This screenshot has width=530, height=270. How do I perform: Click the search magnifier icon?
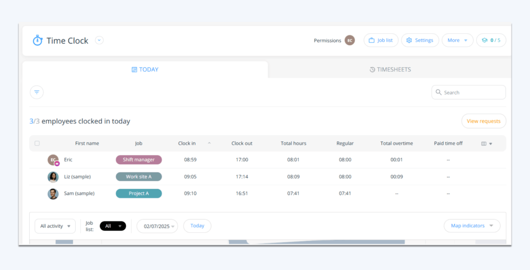coord(439,92)
